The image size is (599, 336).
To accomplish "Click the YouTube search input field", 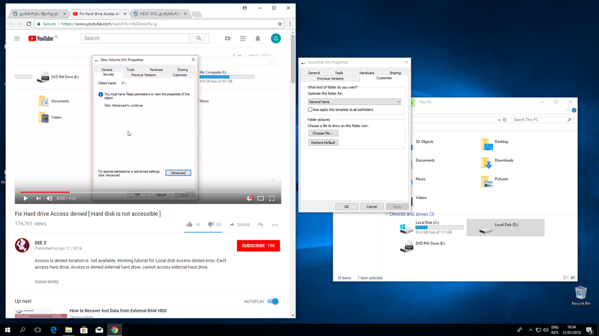I will 135,38.
